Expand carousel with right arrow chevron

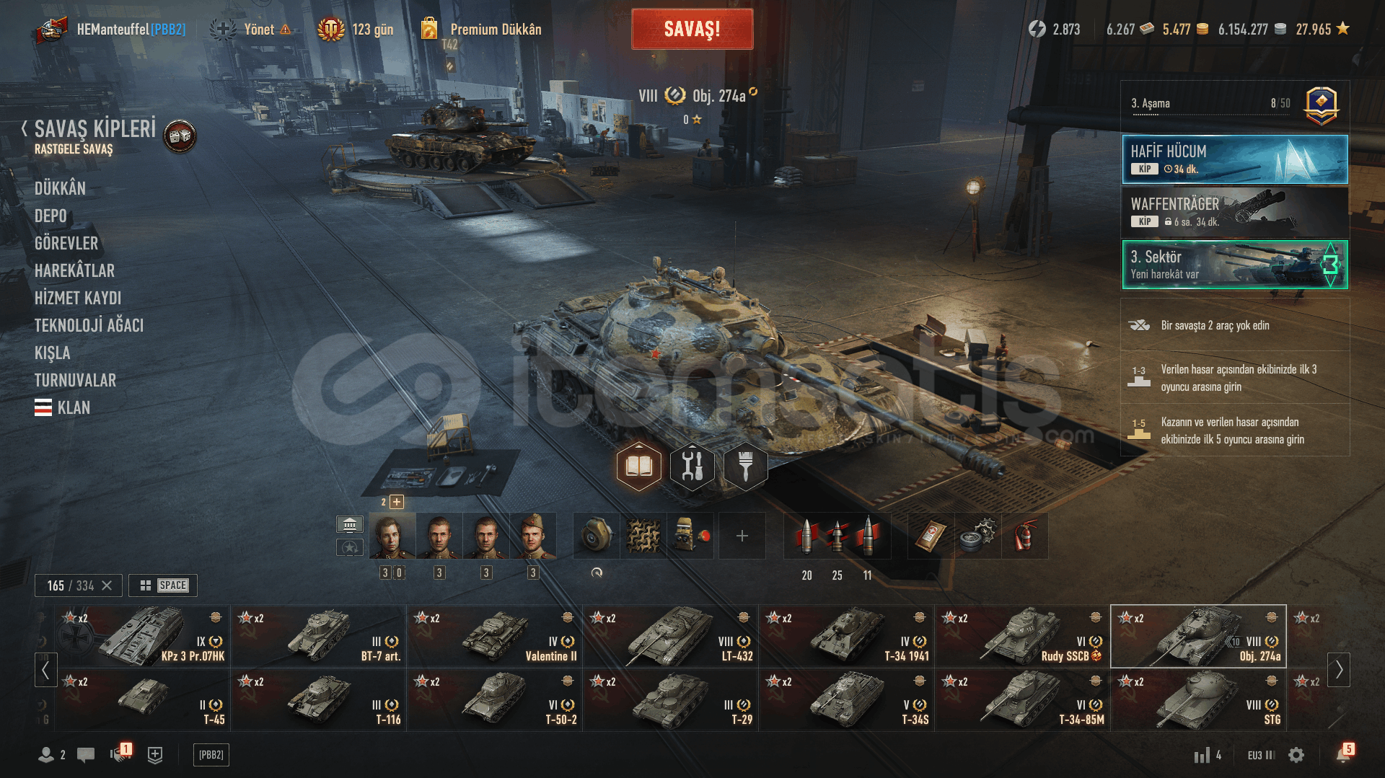click(1339, 670)
